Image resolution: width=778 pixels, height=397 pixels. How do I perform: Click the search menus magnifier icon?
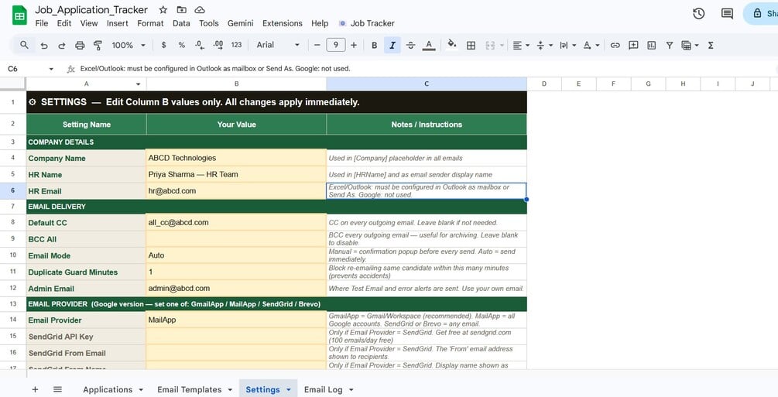click(24, 45)
